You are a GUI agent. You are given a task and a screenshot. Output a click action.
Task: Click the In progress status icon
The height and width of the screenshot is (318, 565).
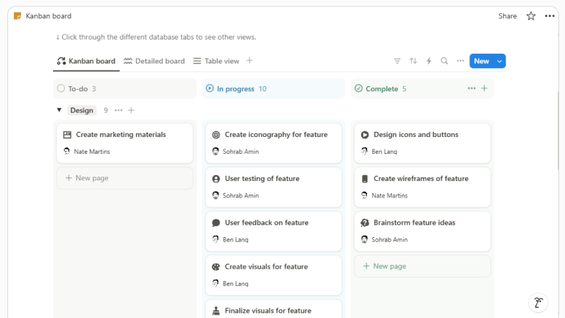pyautogui.click(x=210, y=88)
